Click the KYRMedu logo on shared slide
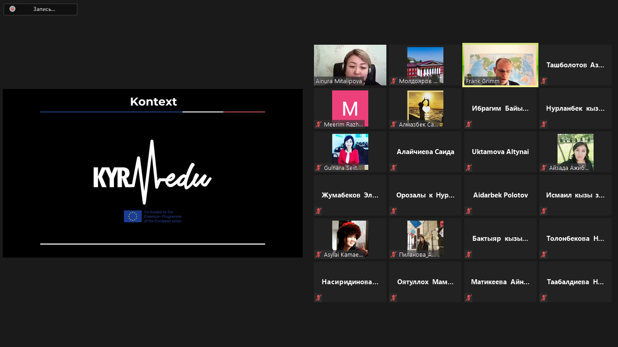This screenshot has width=618, height=347. (152, 173)
